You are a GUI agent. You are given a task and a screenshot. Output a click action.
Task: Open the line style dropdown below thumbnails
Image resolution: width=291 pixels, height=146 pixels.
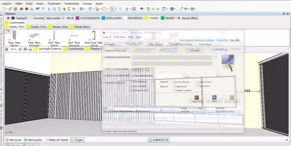point(15,49)
